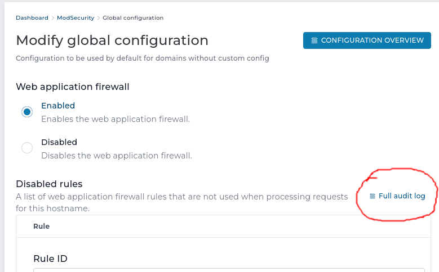This screenshot has width=439, height=272.
Task: Click the Enabled option label
Action: tap(58, 106)
